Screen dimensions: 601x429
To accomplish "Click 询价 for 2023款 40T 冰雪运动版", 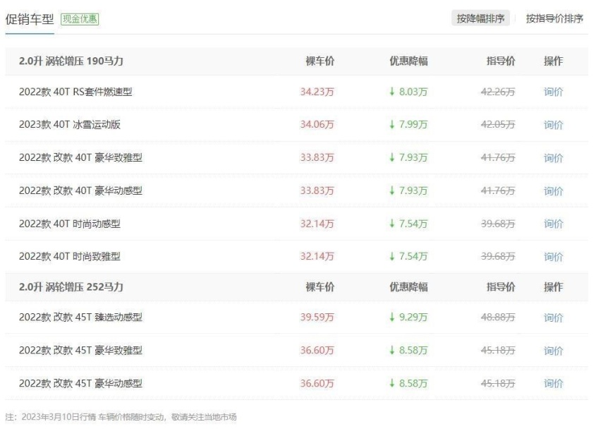I will [x=553, y=125].
